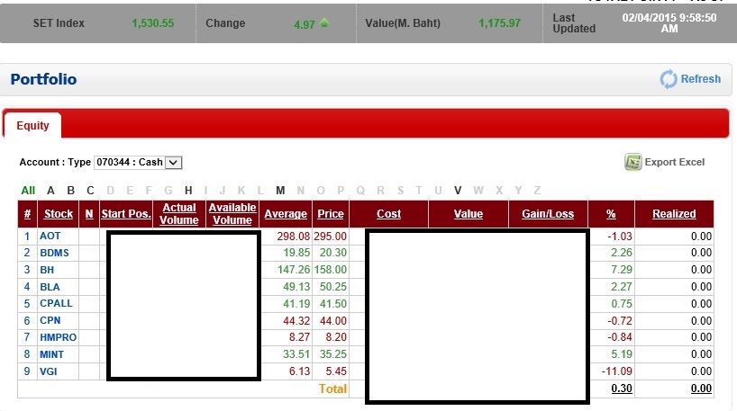Image resolution: width=737 pixels, height=411 pixels.
Task: Sort by Value column header
Action: pos(469,214)
